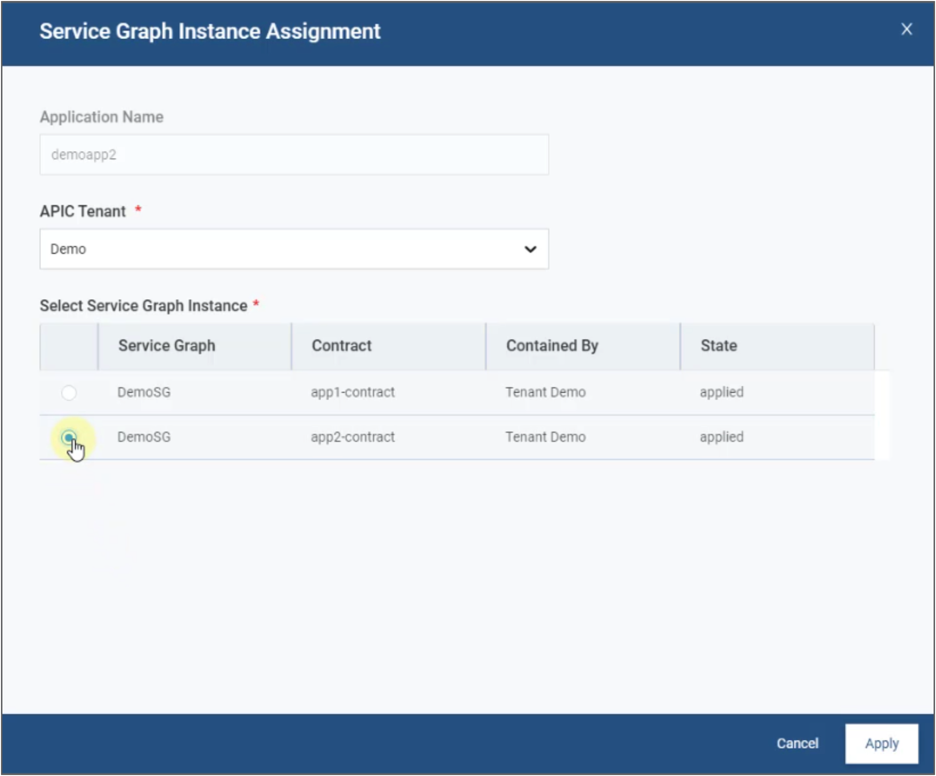Sort by Service Graph column header
Viewport: 936px width, 776px height.
click(194, 346)
